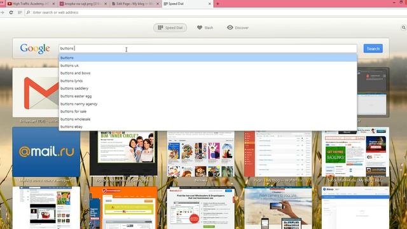Open the Stash view
The height and width of the screenshot is (229, 407).
[205, 27]
